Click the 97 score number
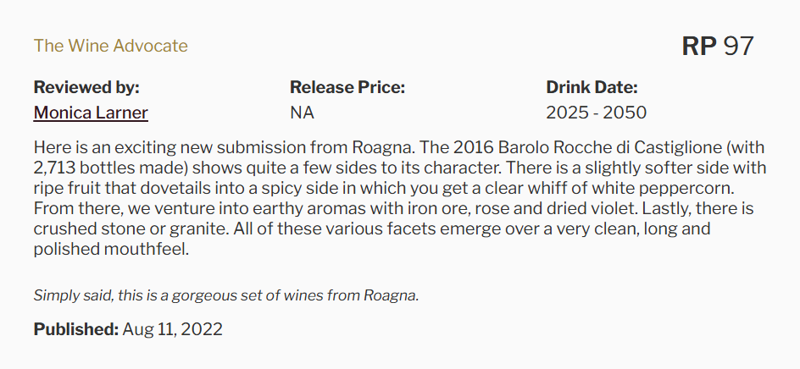This screenshot has width=800, height=369. pos(738,47)
